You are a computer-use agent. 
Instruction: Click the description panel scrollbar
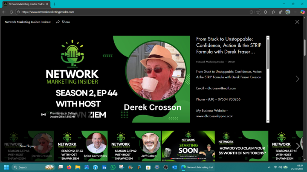tap(268, 54)
